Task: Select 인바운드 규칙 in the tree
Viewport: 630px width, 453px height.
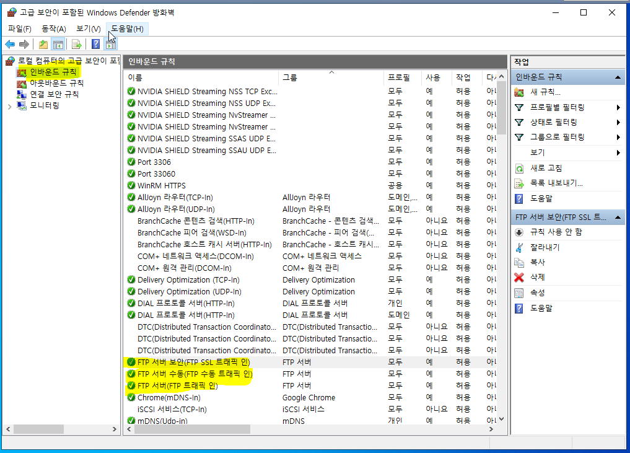Action: tap(53, 72)
